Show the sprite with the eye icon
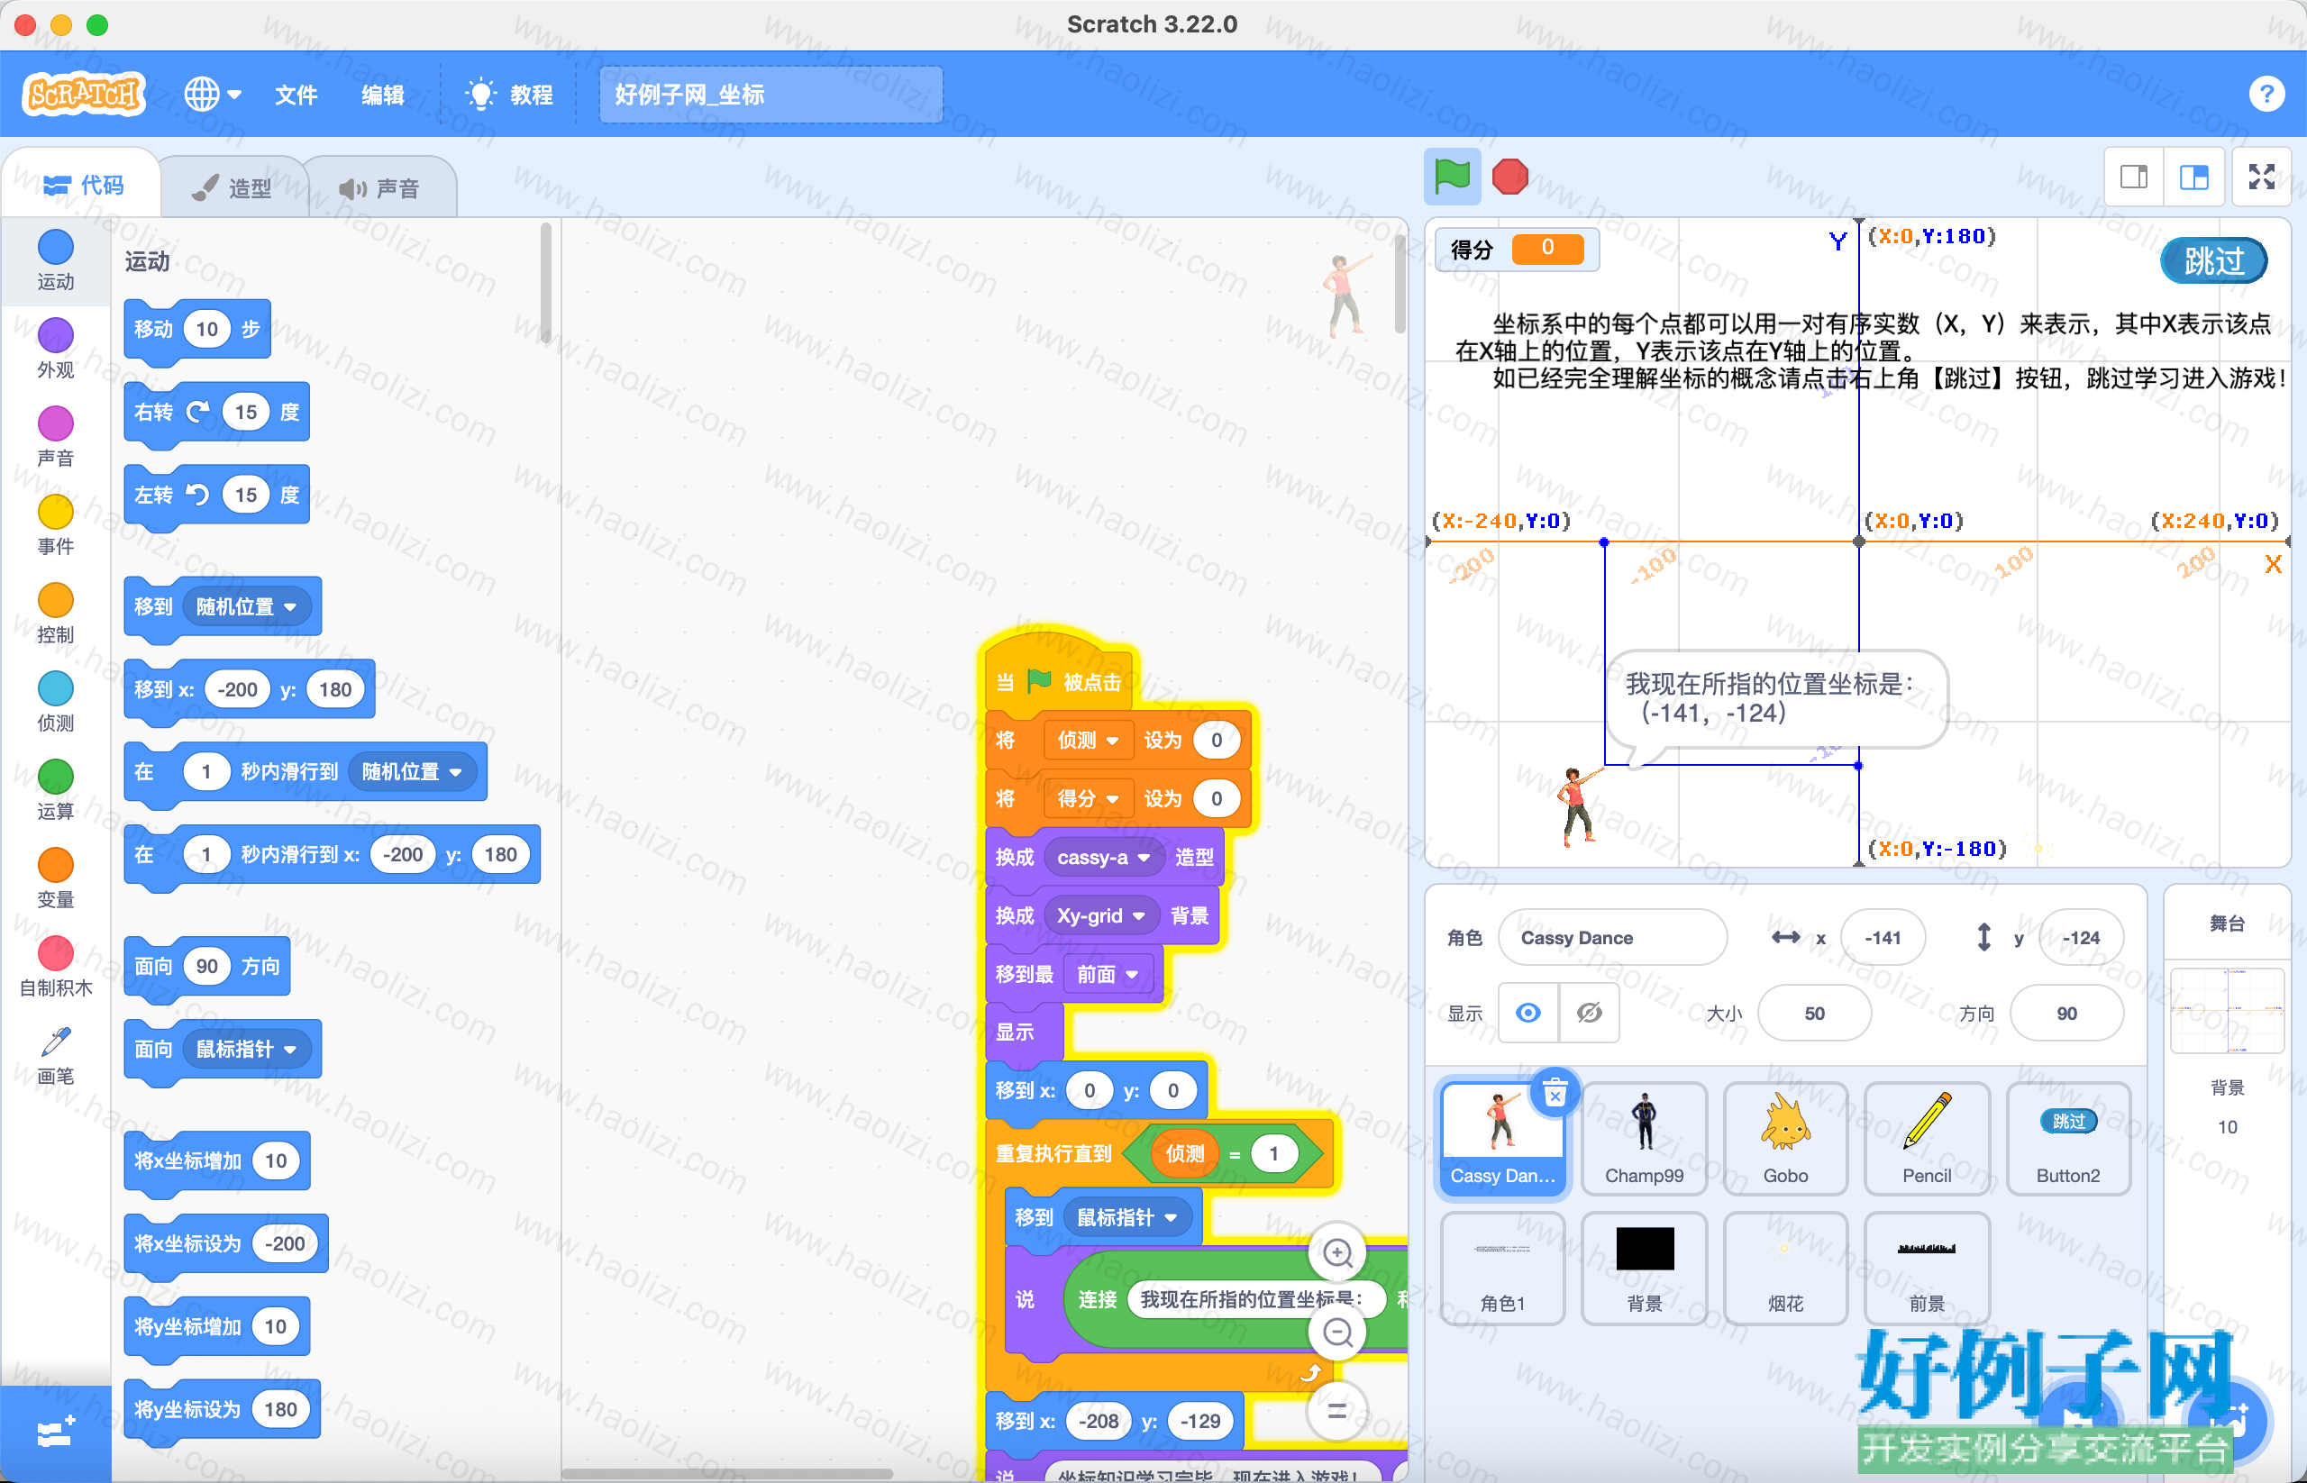The height and width of the screenshot is (1483, 2307). pos(1527,1013)
